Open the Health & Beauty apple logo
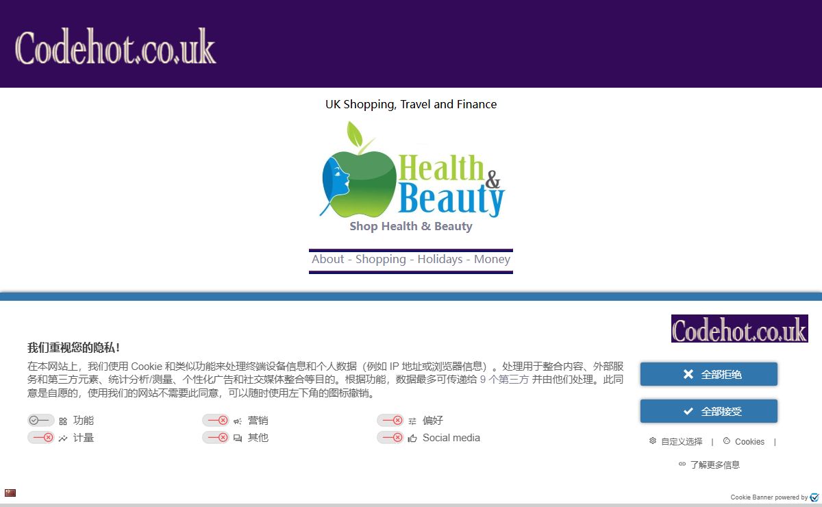This screenshot has height=507, width=822. 411,169
